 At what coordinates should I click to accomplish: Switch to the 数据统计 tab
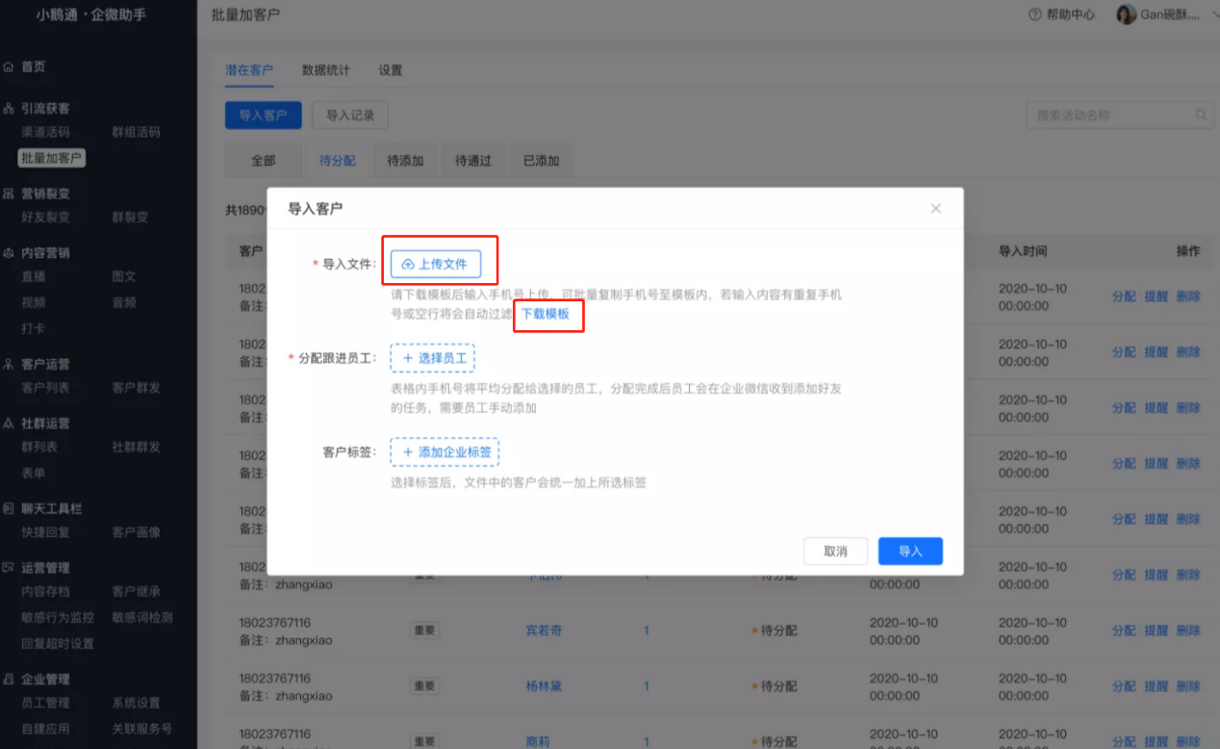(326, 70)
